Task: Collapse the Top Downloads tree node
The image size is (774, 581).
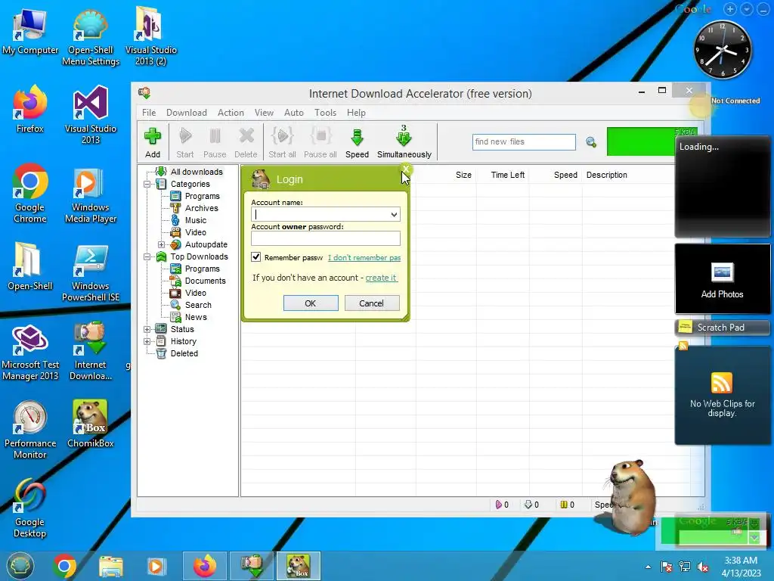Action: point(147,257)
